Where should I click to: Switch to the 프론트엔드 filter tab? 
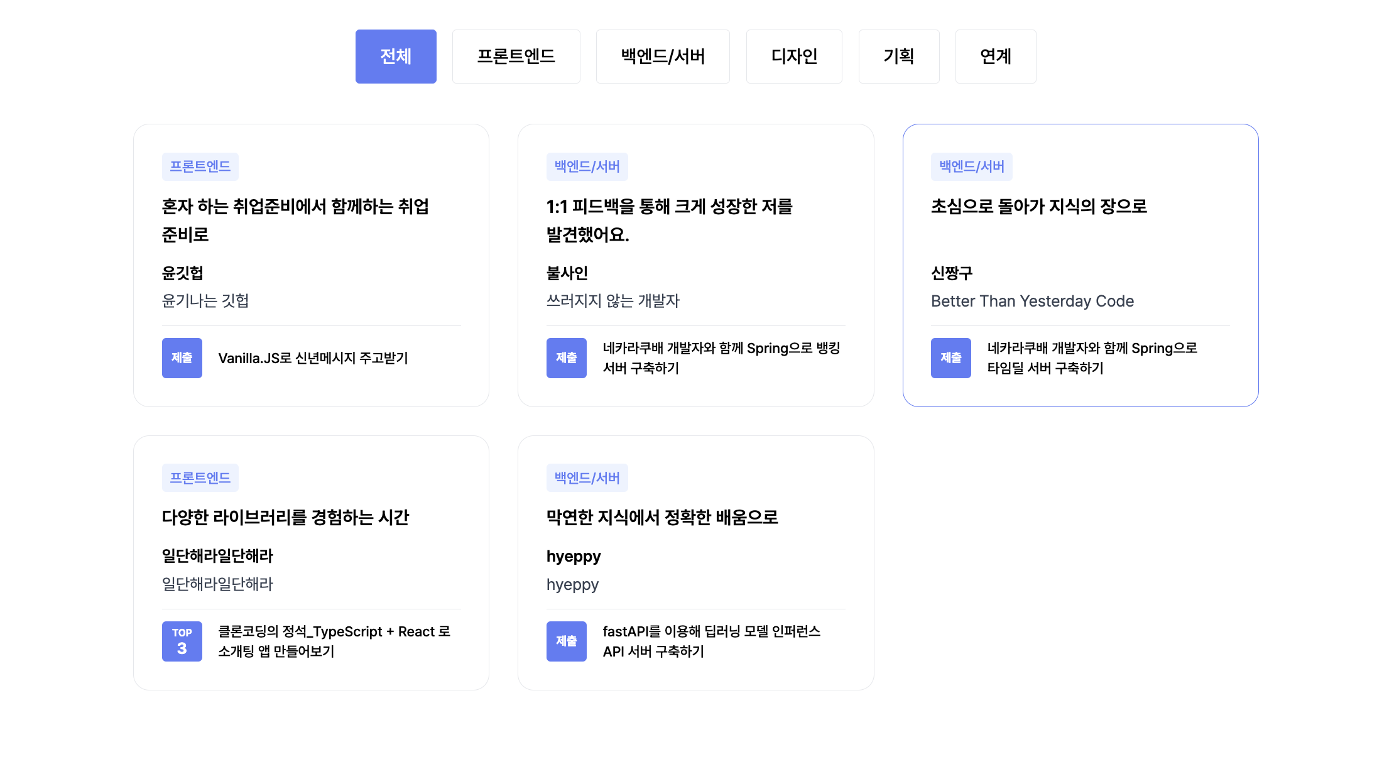click(516, 57)
